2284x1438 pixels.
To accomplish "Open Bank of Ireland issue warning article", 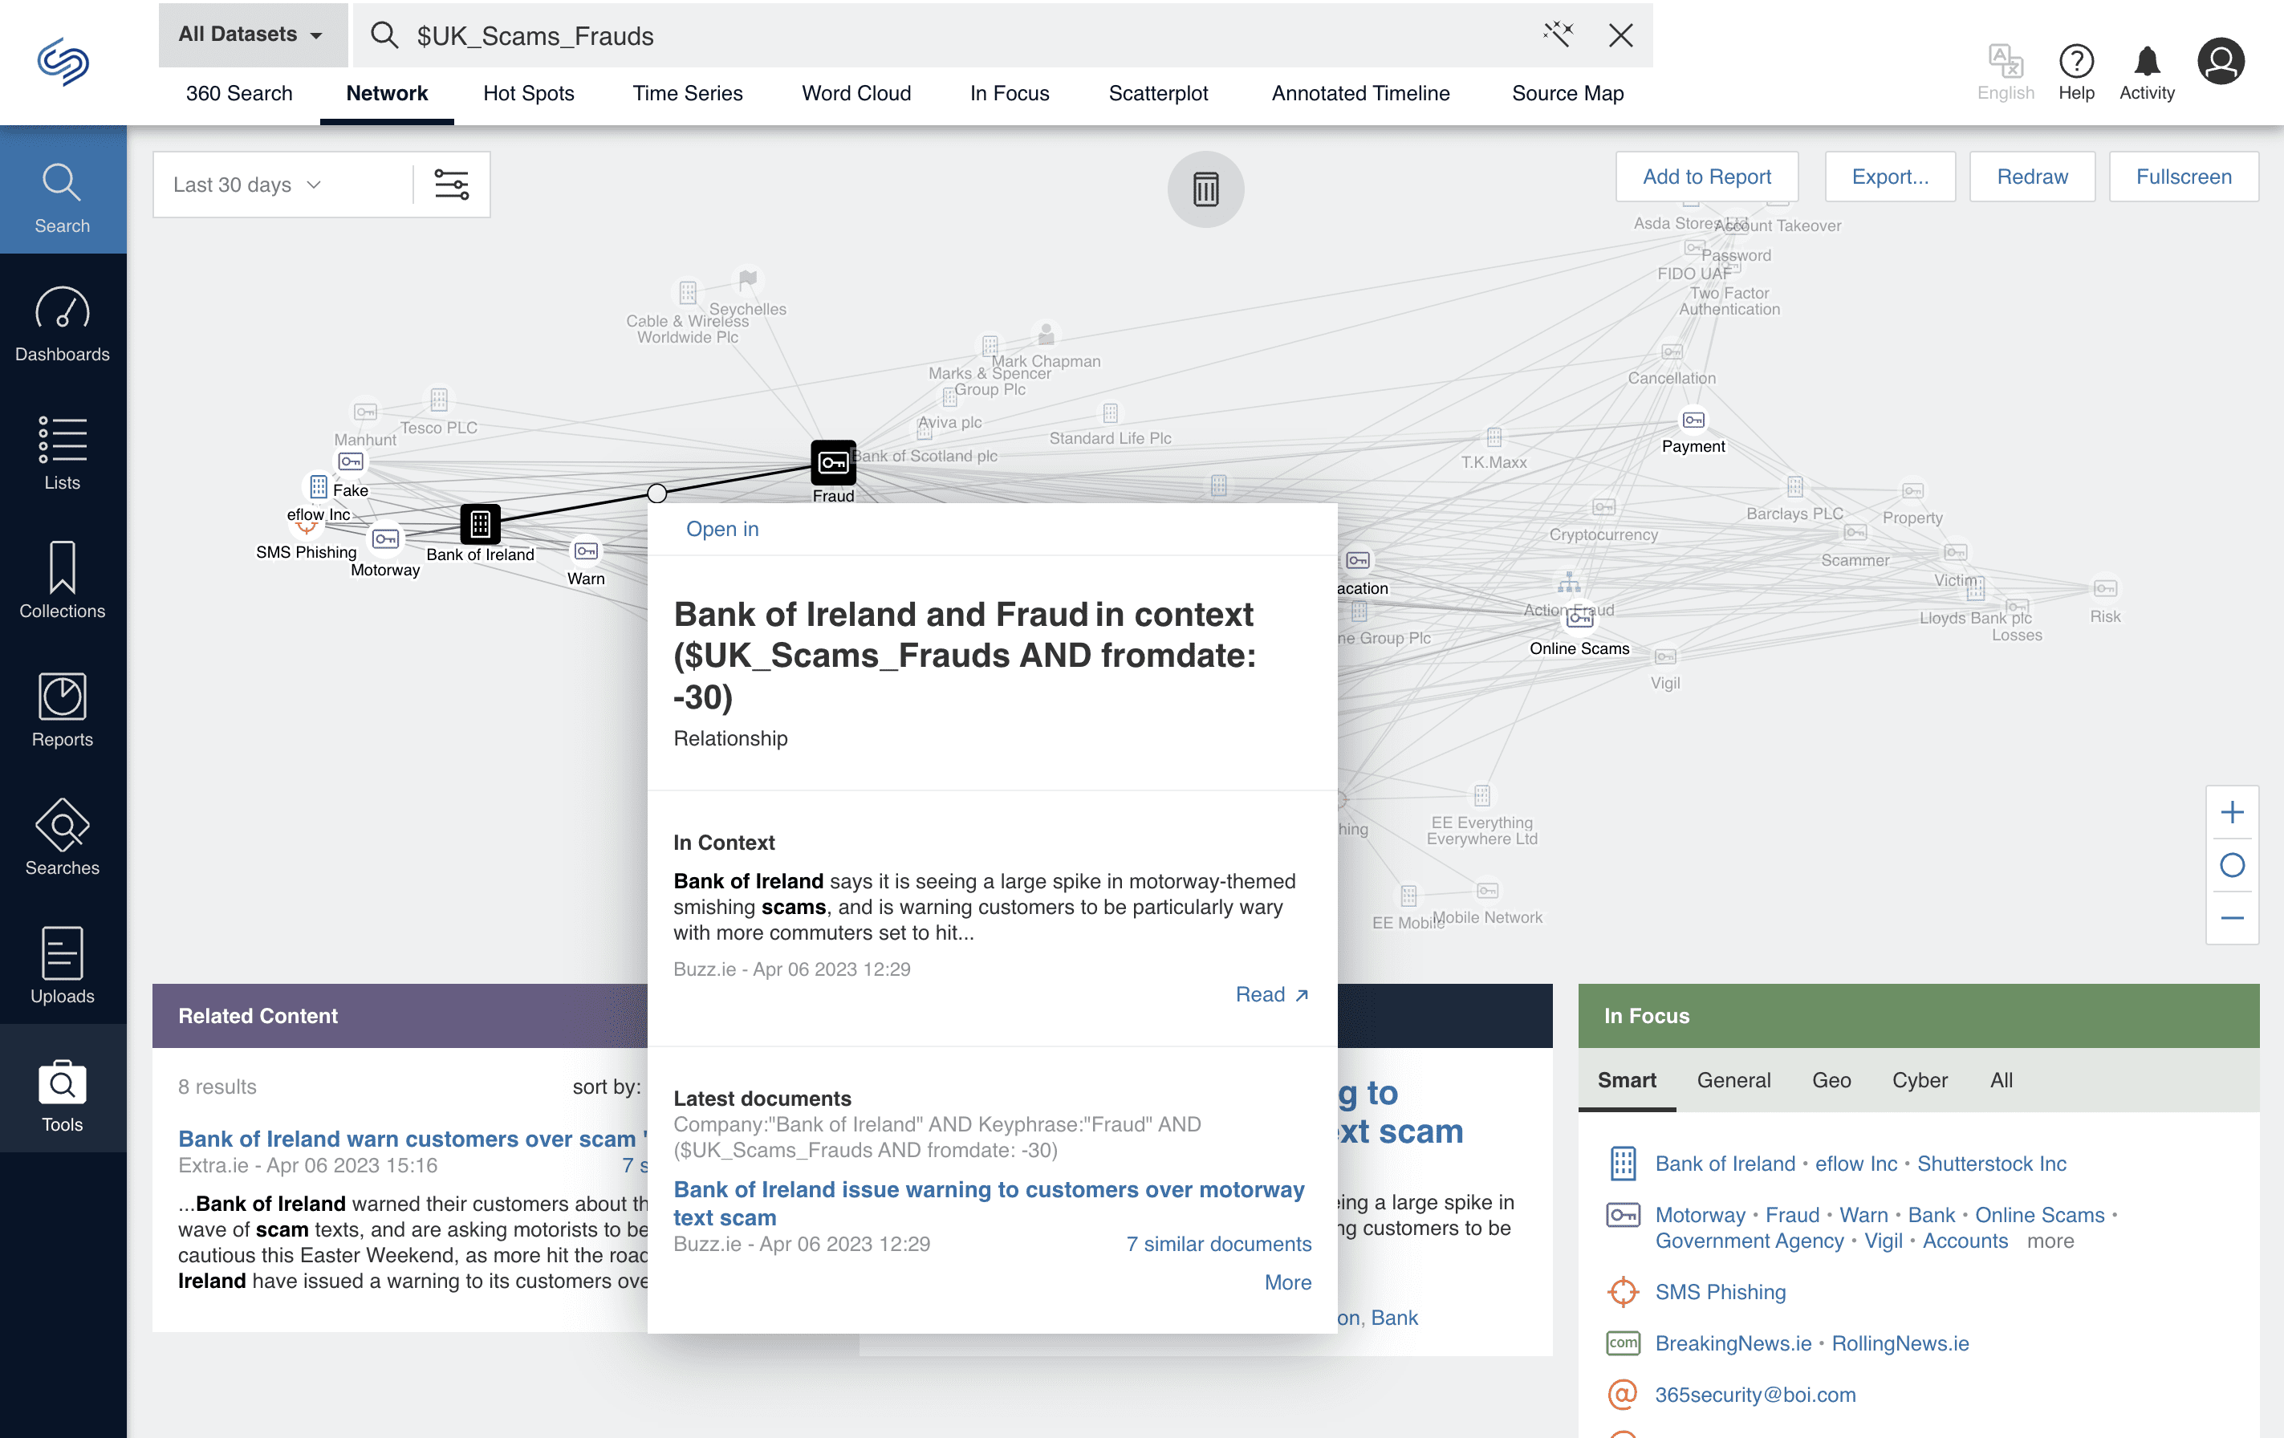I will pyautogui.click(x=989, y=1203).
